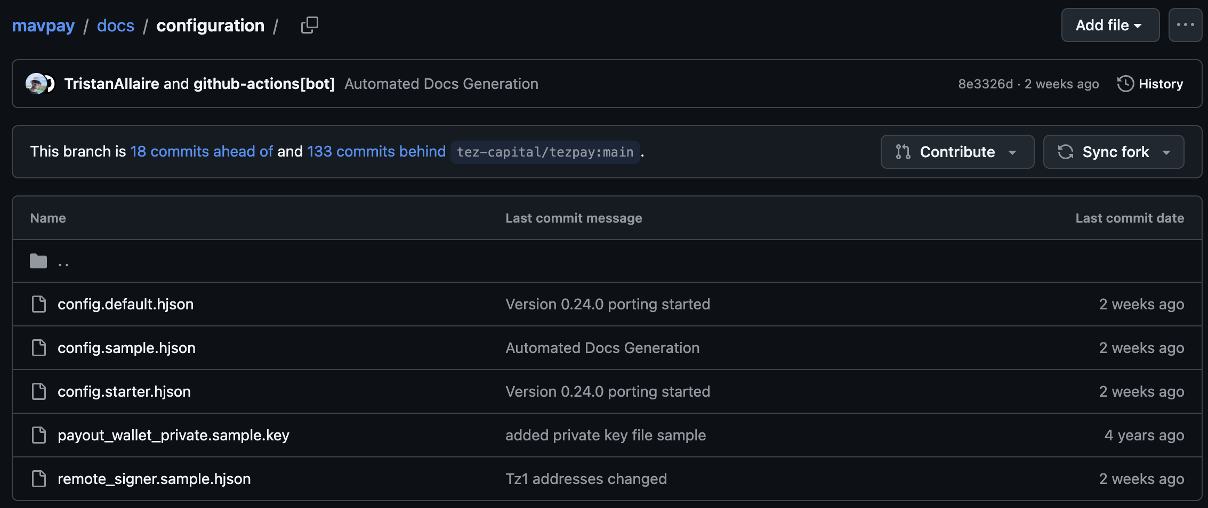
Task: Click the TristanAllaire avatar image
Action: click(x=36, y=84)
